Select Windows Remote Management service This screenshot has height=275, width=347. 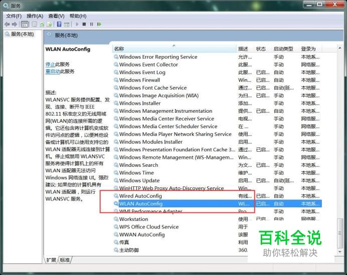point(217,157)
